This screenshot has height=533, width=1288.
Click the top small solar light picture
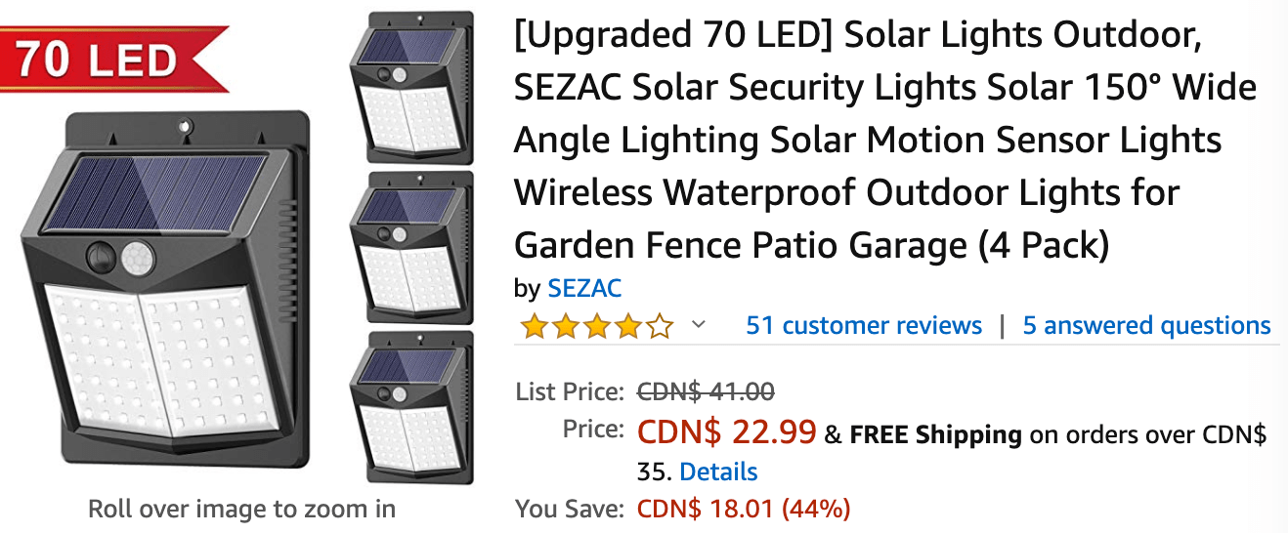[411, 88]
